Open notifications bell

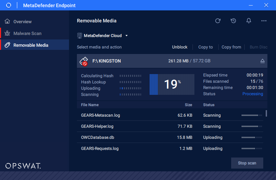coord(248,21)
